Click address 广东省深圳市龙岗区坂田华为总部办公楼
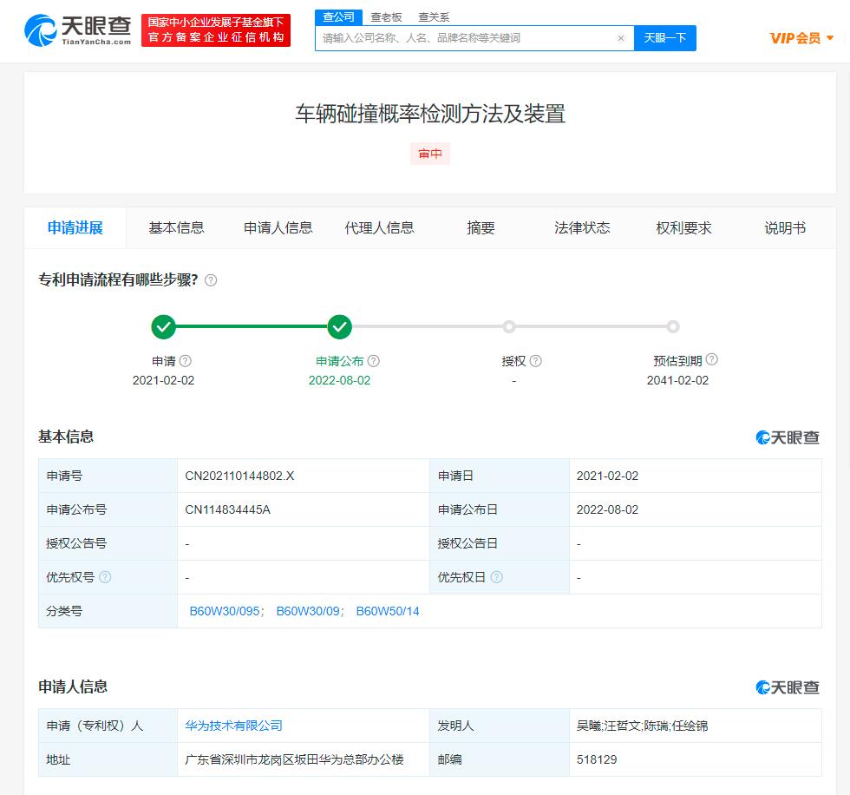This screenshot has height=795, width=850. (x=294, y=759)
